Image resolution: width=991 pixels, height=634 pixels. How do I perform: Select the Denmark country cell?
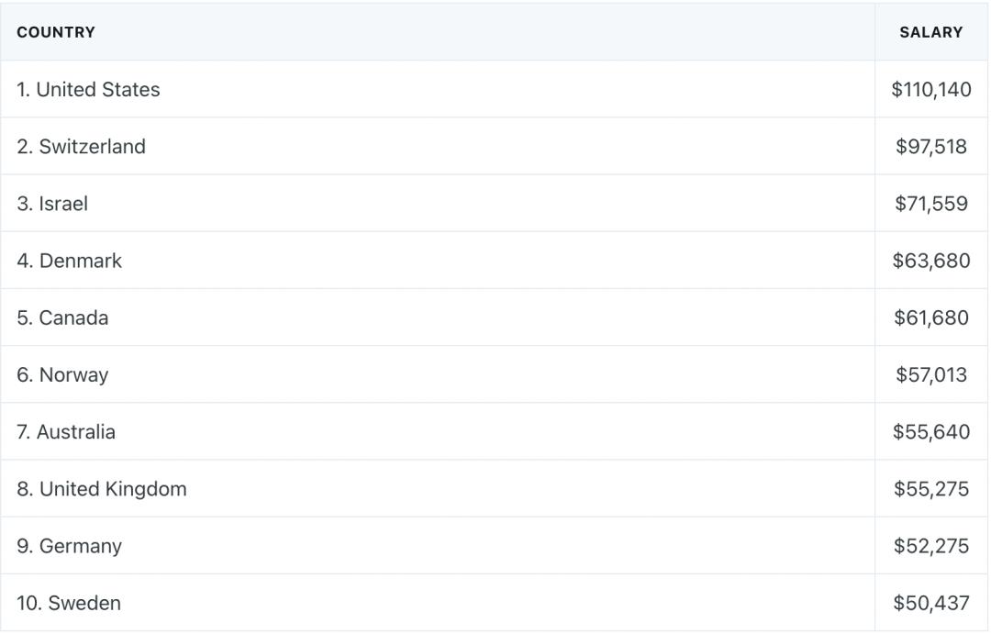[69, 261]
